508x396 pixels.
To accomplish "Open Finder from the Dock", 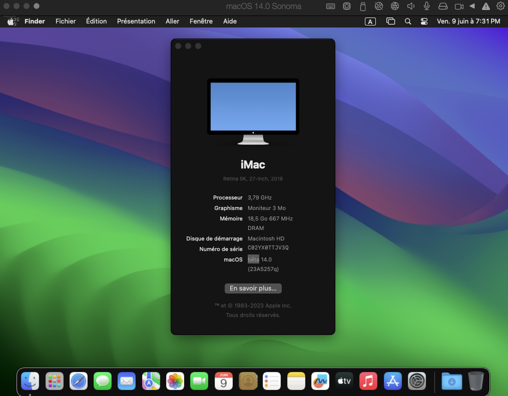I will (x=30, y=381).
